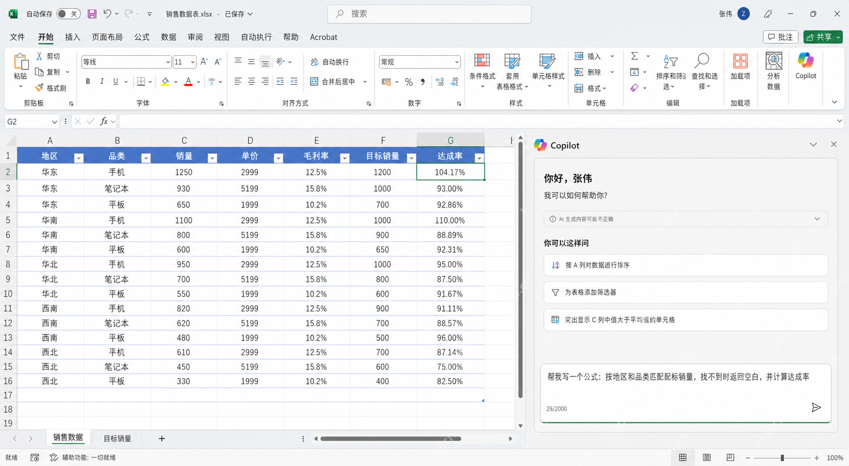The image size is (849, 466).
Task: Select suggestion 按 A 列对数据进行排序
Action: click(686, 265)
